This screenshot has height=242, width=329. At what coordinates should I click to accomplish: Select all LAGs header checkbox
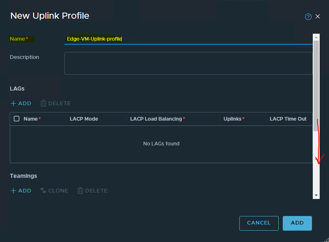[17, 119]
